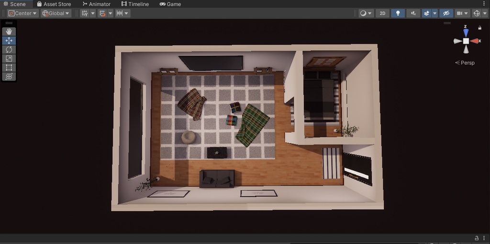Select the round beige pouf
The image size is (490, 244).
coord(189,137)
